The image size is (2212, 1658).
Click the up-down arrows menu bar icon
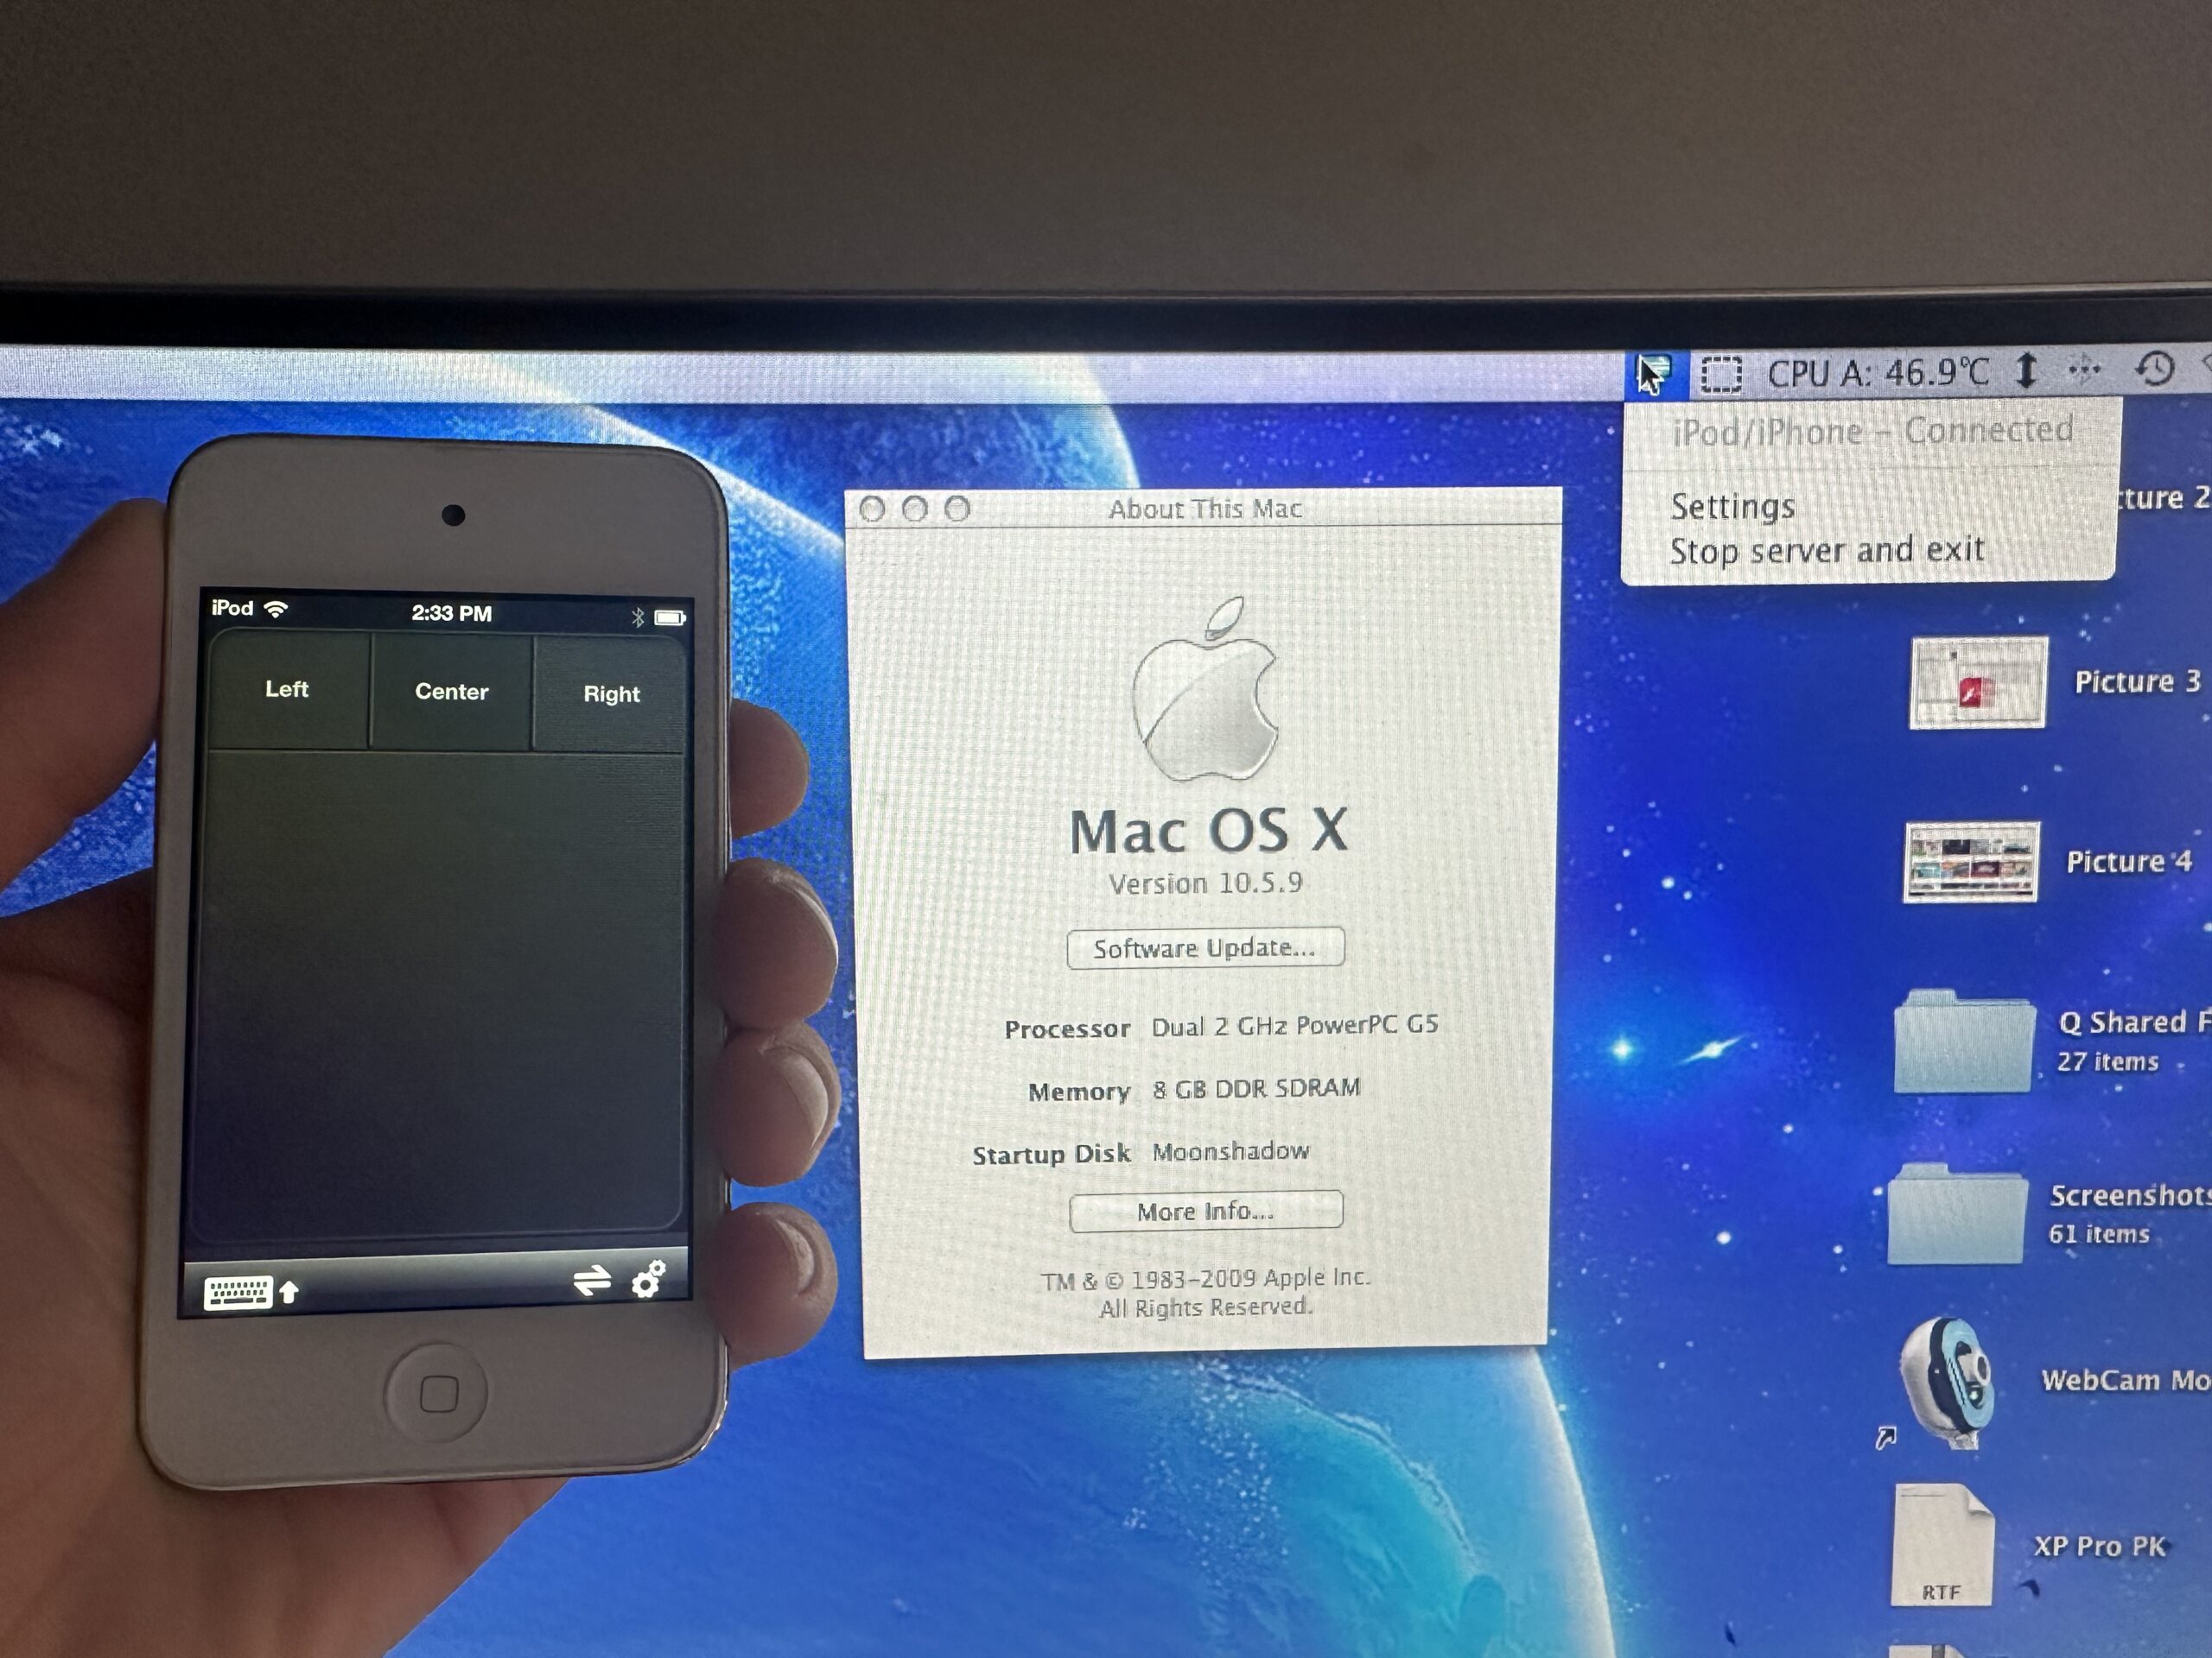(2026, 370)
